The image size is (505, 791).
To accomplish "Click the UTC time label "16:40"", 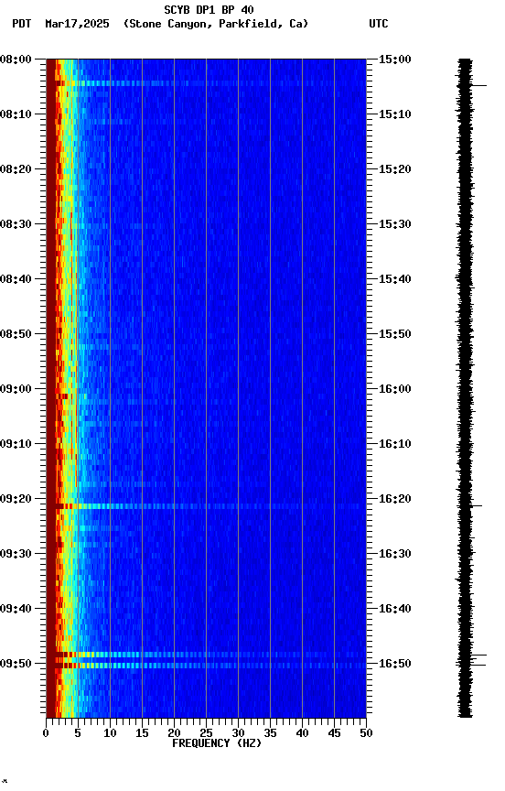I will [x=394, y=609].
